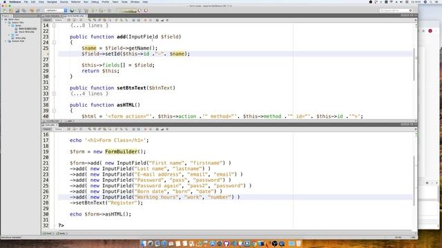442x248 pixels.
Task: Click the memory usage bar in toolbar
Action: coord(127,11)
